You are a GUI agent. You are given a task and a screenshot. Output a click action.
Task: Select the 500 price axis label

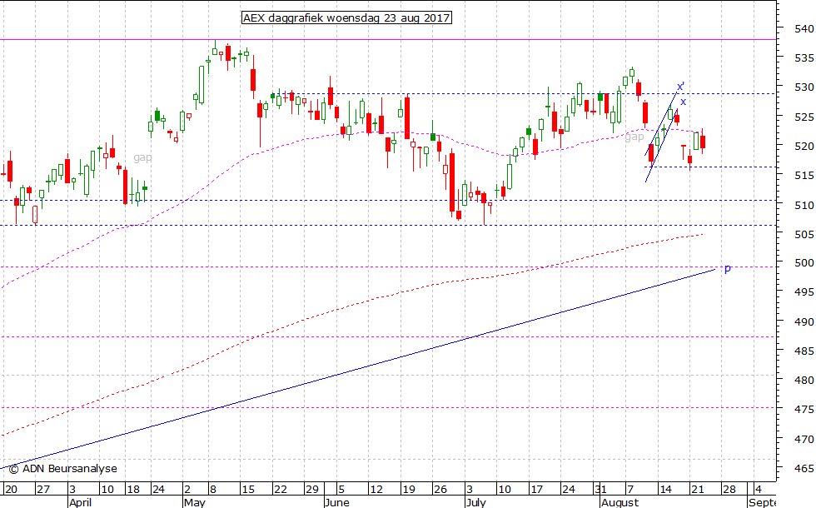click(804, 263)
